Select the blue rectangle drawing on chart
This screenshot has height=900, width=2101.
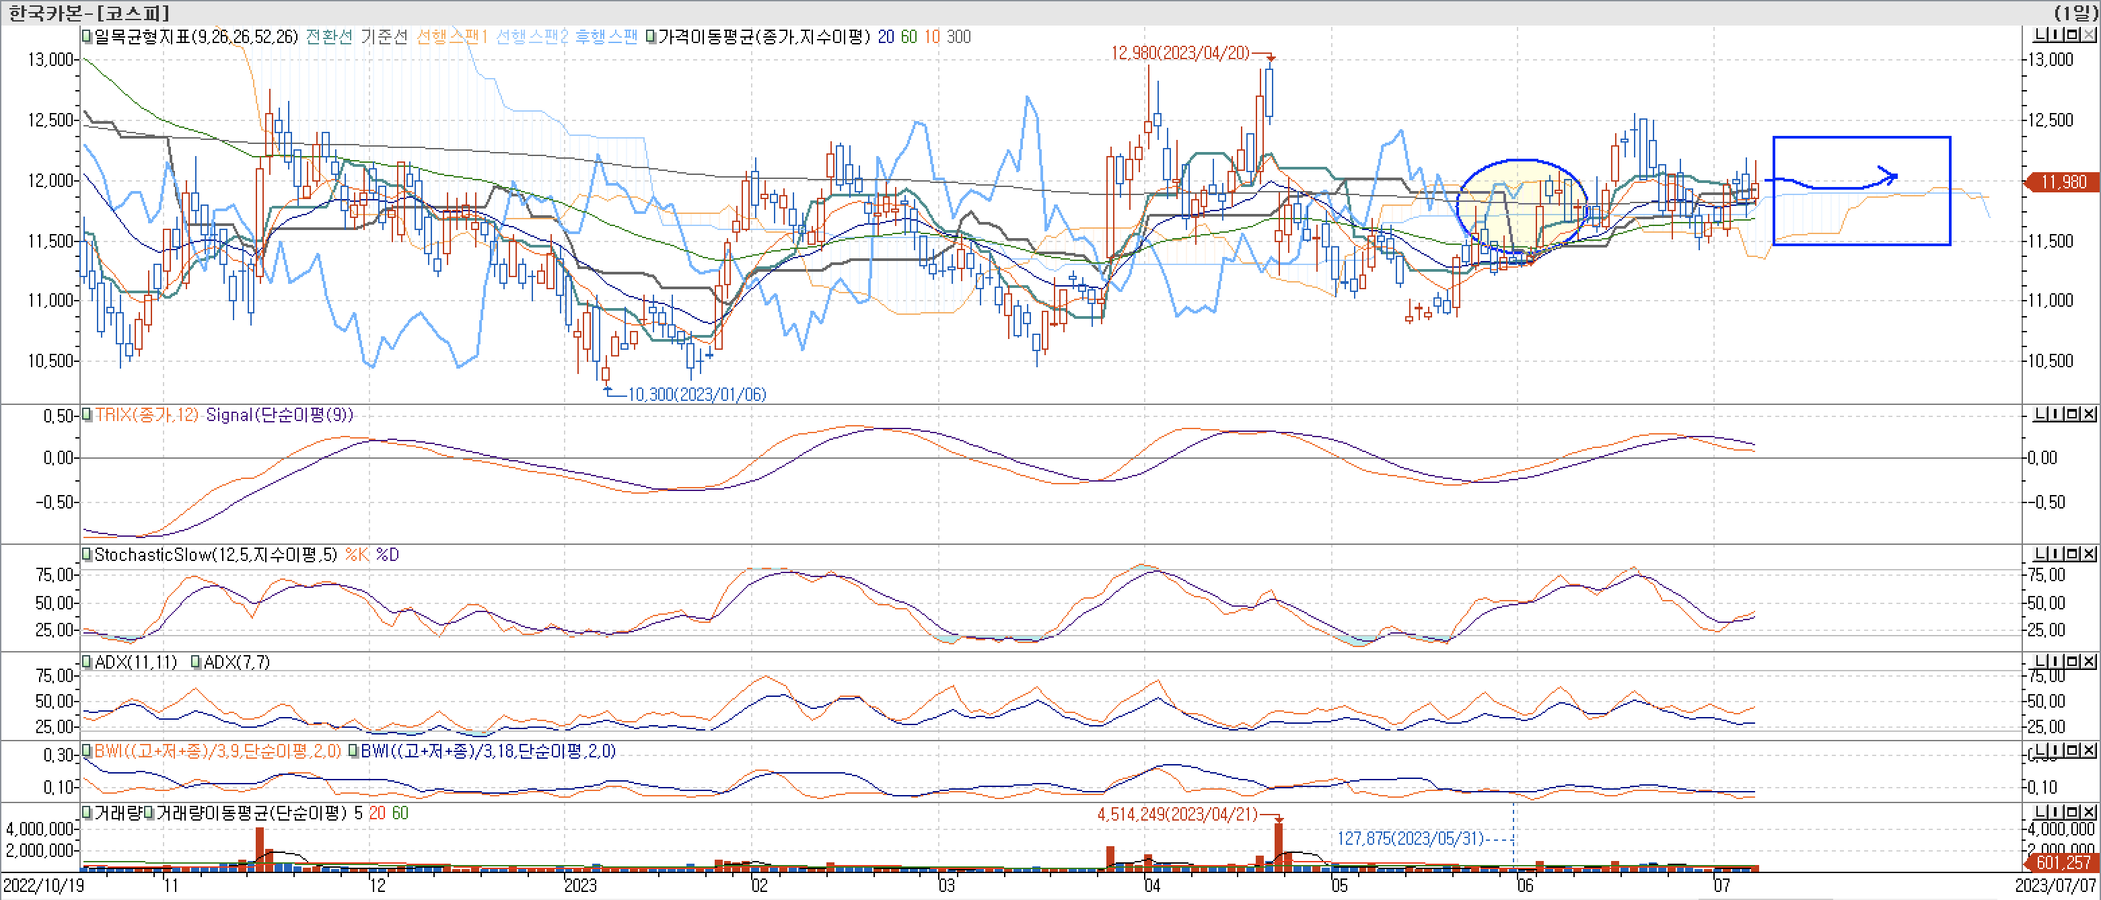[x=1861, y=138]
